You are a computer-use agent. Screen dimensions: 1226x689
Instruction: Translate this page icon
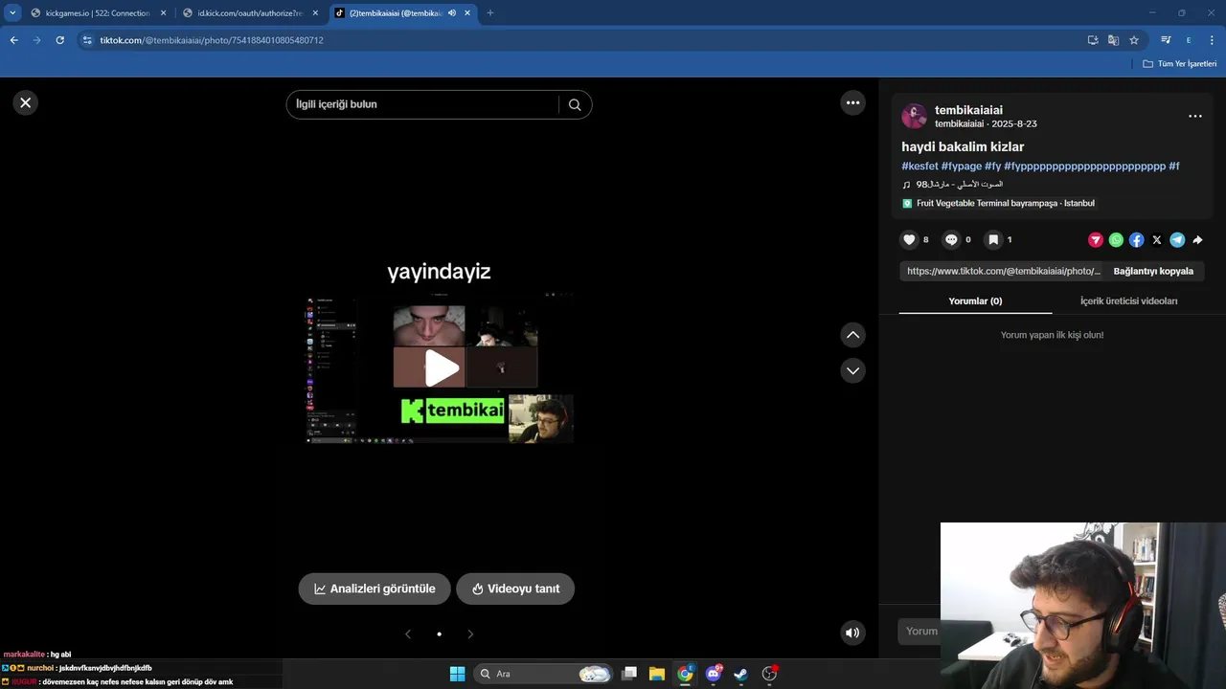(1113, 40)
